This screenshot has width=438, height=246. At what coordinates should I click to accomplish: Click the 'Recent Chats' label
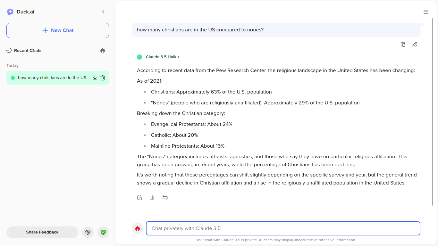coord(28,50)
